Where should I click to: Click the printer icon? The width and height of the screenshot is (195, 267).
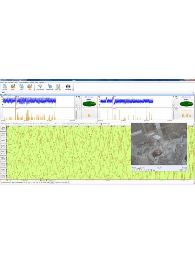68,86
